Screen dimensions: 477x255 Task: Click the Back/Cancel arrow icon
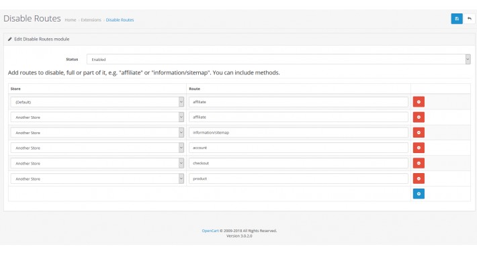pyautogui.click(x=470, y=19)
